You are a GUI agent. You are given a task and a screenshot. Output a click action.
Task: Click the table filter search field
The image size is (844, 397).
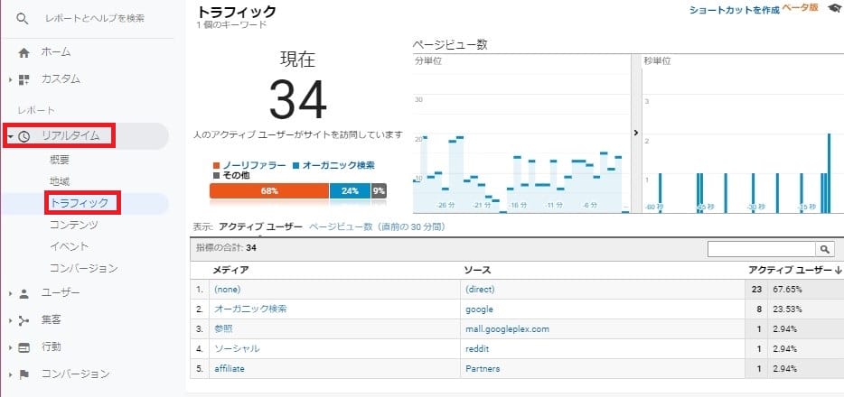[761, 249]
